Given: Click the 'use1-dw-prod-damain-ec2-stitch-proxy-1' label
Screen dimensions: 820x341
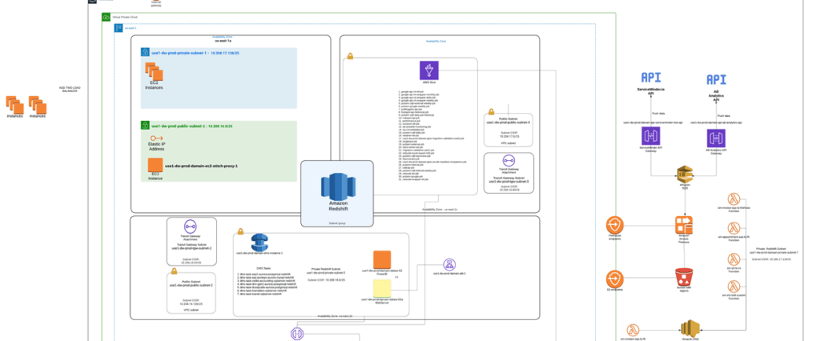Looking at the screenshot, I should [x=201, y=166].
